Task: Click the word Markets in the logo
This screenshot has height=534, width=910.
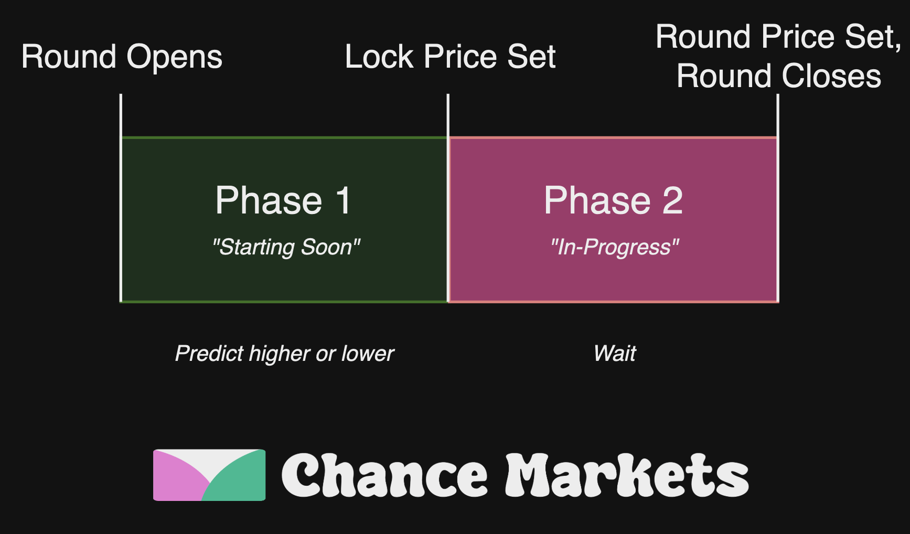Action: 627,475
